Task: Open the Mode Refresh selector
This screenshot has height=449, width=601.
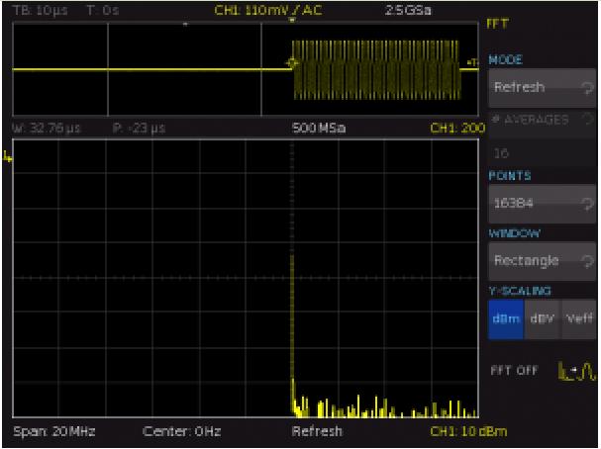Action: (x=535, y=87)
